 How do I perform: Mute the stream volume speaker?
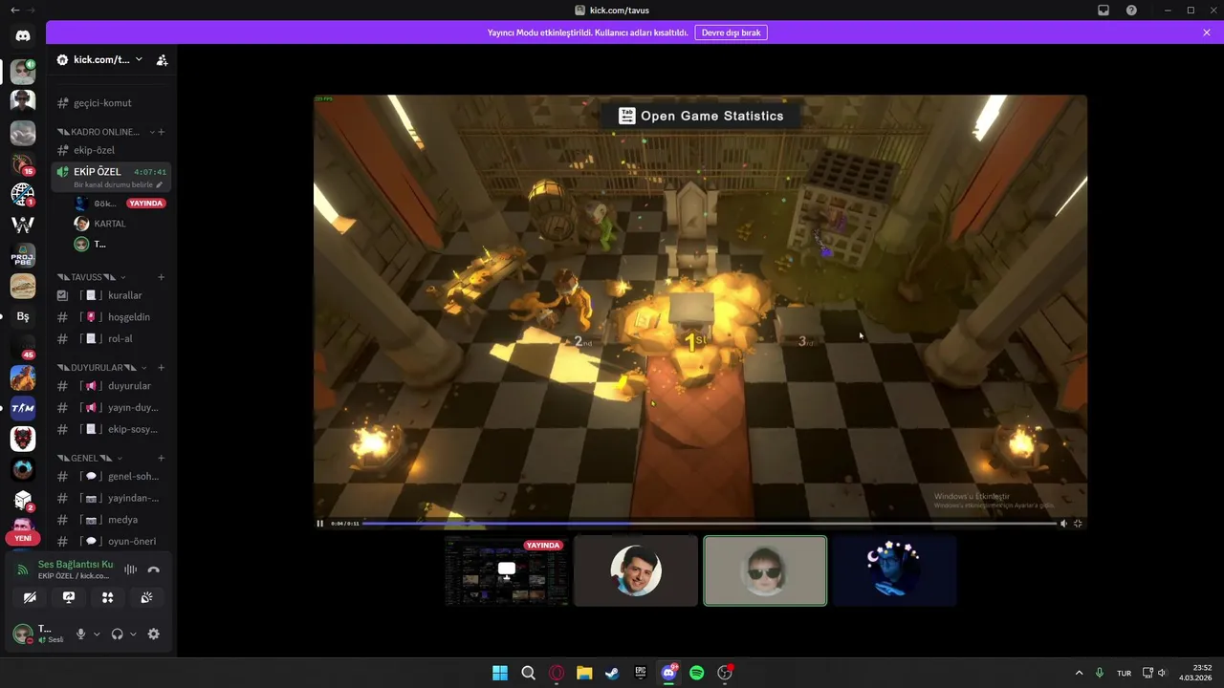click(x=1063, y=523)
